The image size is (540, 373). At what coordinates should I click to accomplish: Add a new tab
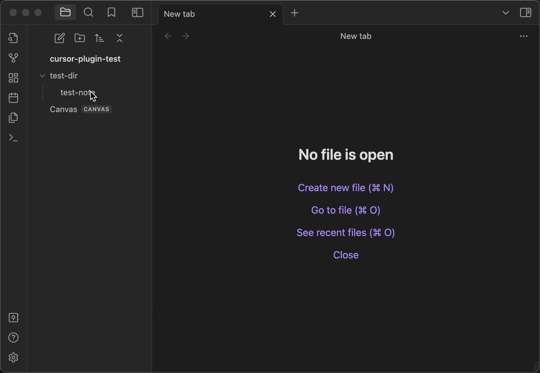click(295, 13)
